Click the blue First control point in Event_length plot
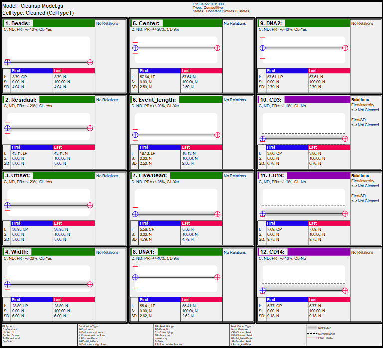This screenshot has height=349, width=384. (135, 135)
